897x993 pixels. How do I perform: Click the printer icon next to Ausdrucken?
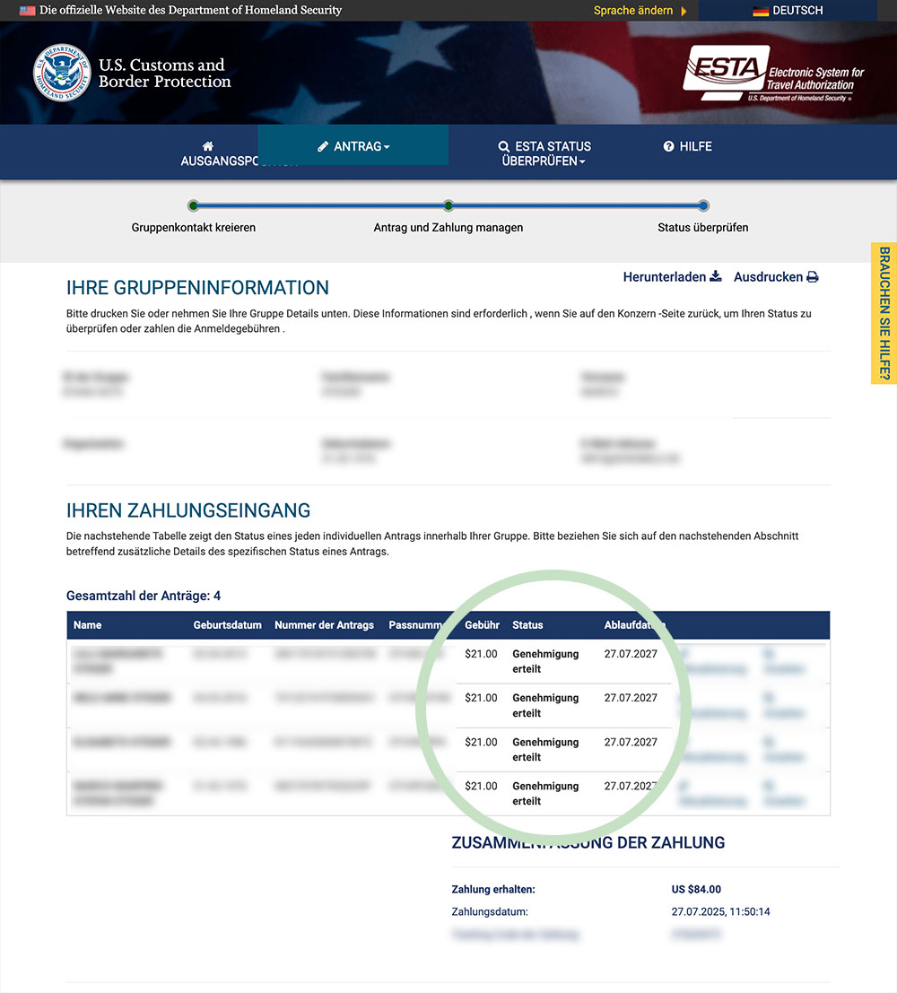pyautogui.click(x=813, y=277)
